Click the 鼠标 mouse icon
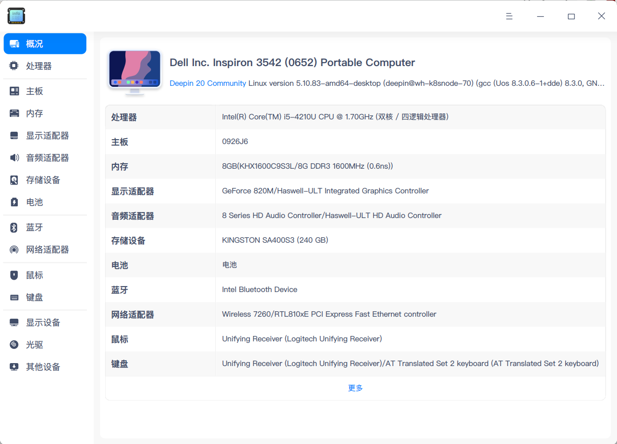This screenshot has width=617, height=444. [x=14, y=275]
